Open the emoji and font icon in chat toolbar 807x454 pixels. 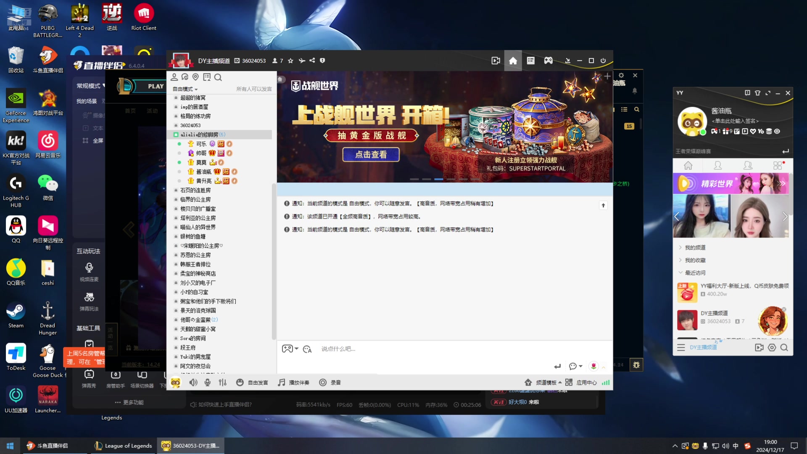pyautogui.click(x=307, y=349)
